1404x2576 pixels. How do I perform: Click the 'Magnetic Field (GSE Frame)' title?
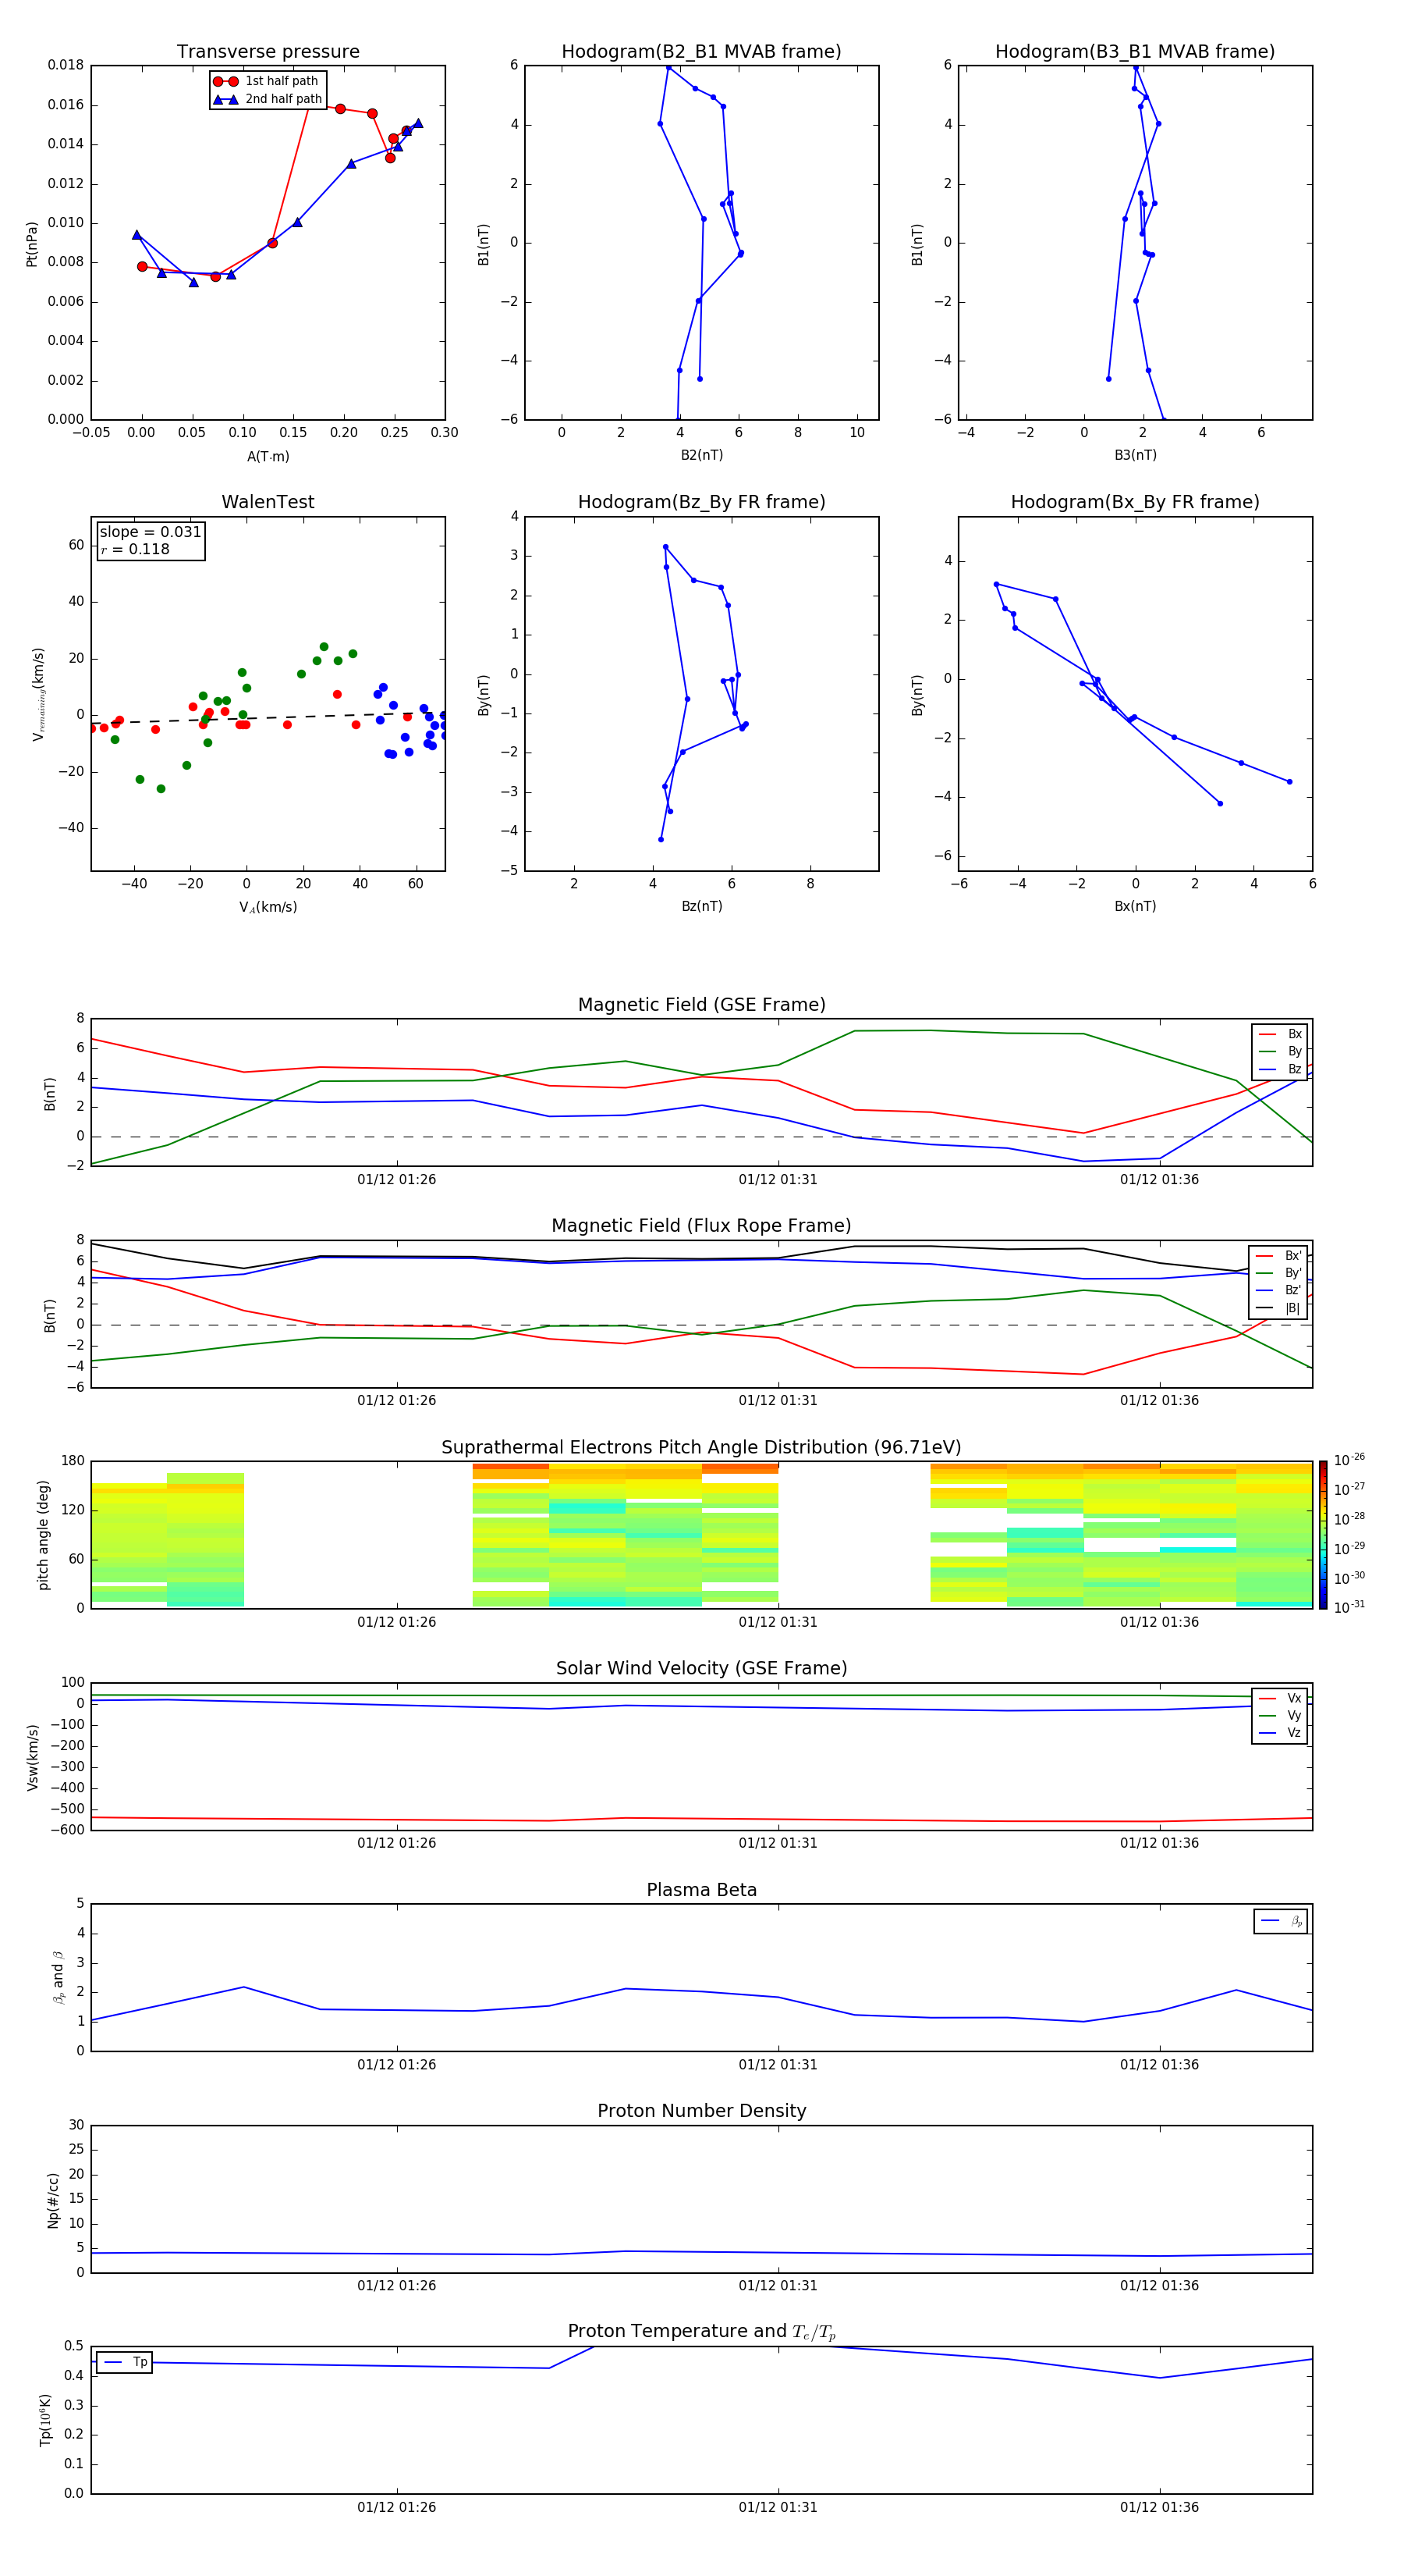(x=701, y=1005)
